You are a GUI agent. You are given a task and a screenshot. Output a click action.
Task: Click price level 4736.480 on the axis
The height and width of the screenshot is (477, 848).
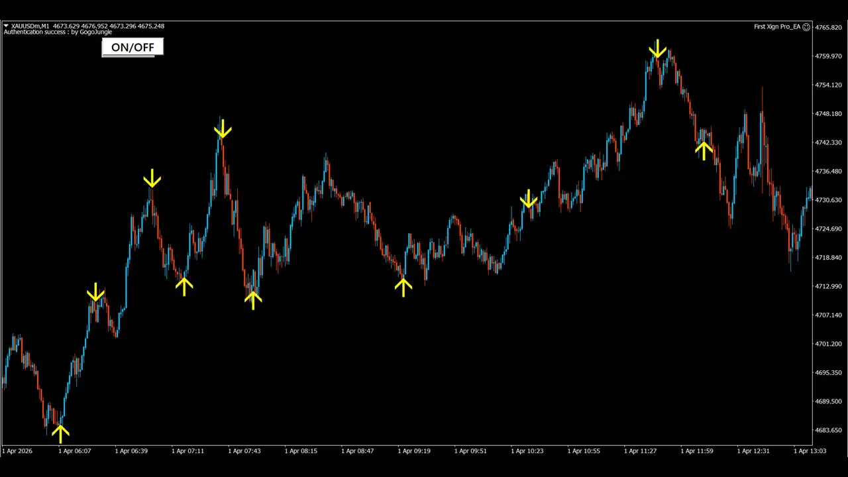pyautogui.click(x=829, y=171)
